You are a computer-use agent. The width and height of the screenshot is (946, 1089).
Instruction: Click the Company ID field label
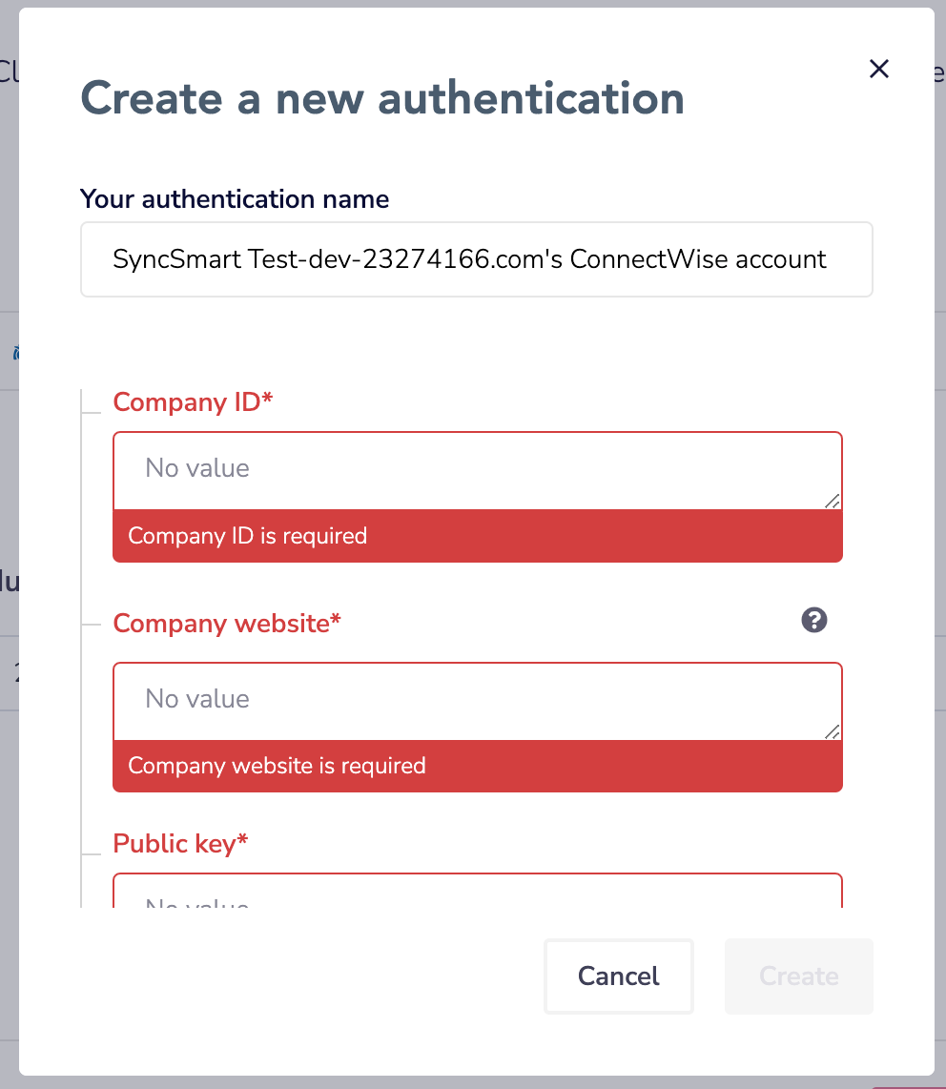[193, 402]
